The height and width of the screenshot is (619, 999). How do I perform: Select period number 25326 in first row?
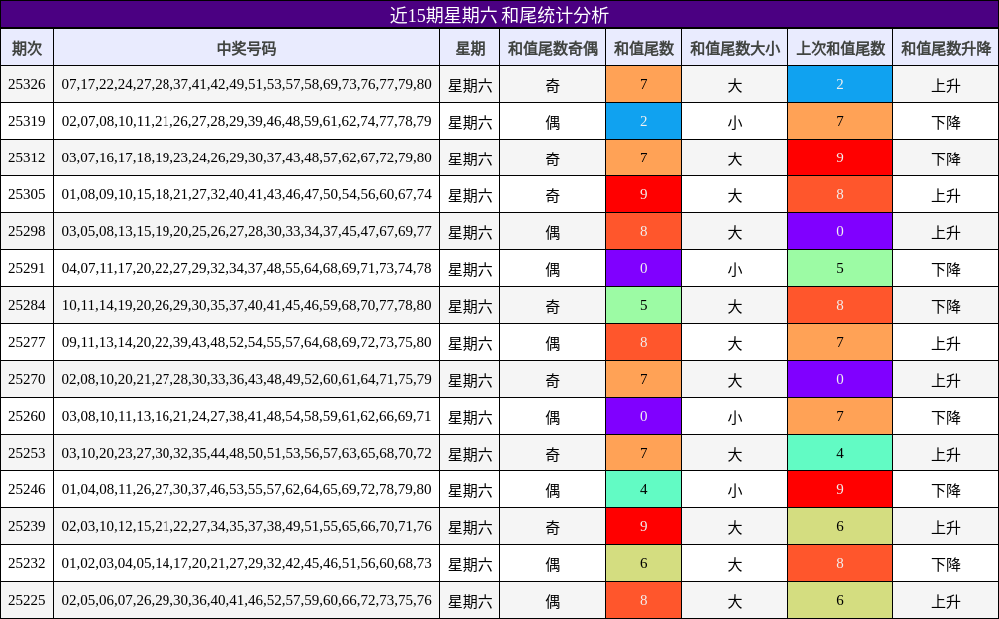click(x=27, y=84)
